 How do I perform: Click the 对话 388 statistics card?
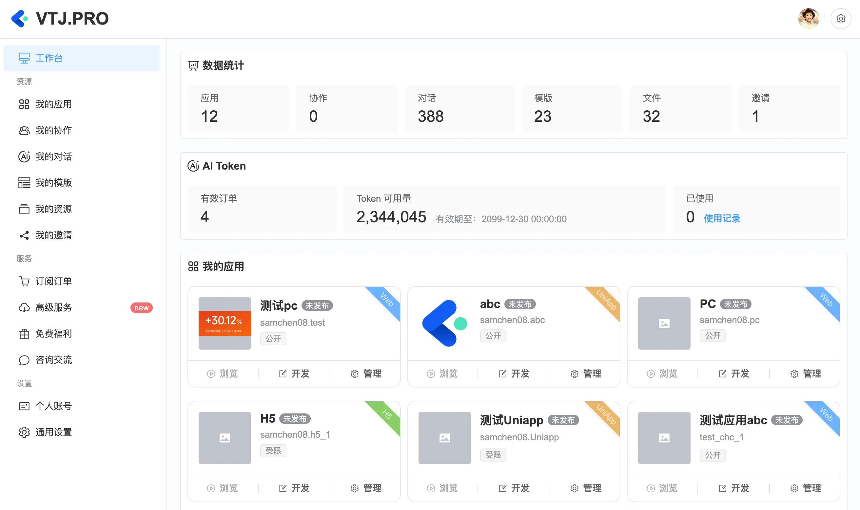tap(459, 108)
